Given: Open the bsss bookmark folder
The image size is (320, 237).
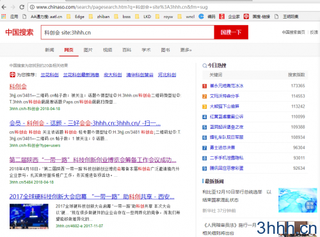Looking at the screenshot, I should 122,17.
